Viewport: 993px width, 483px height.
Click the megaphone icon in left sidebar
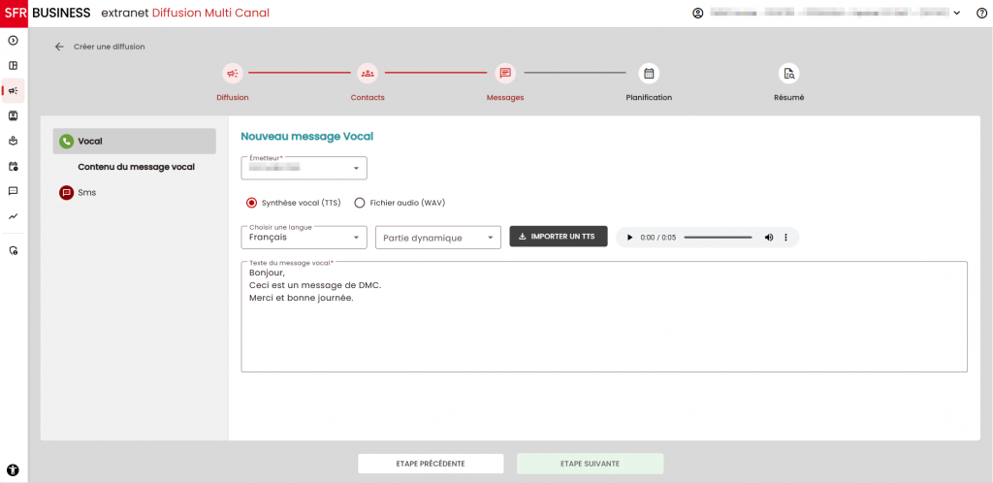coord(13,90)
